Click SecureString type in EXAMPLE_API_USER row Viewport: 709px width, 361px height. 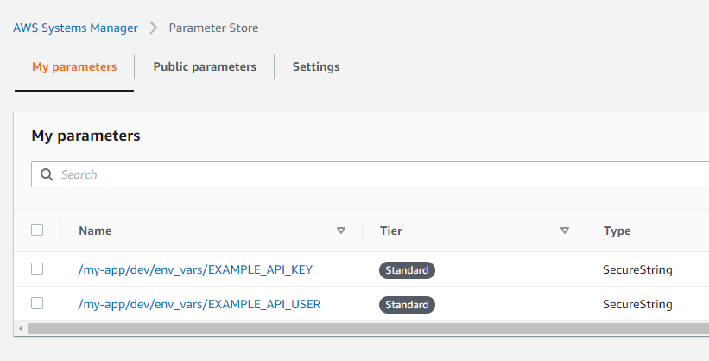click(x=637, y=304)
